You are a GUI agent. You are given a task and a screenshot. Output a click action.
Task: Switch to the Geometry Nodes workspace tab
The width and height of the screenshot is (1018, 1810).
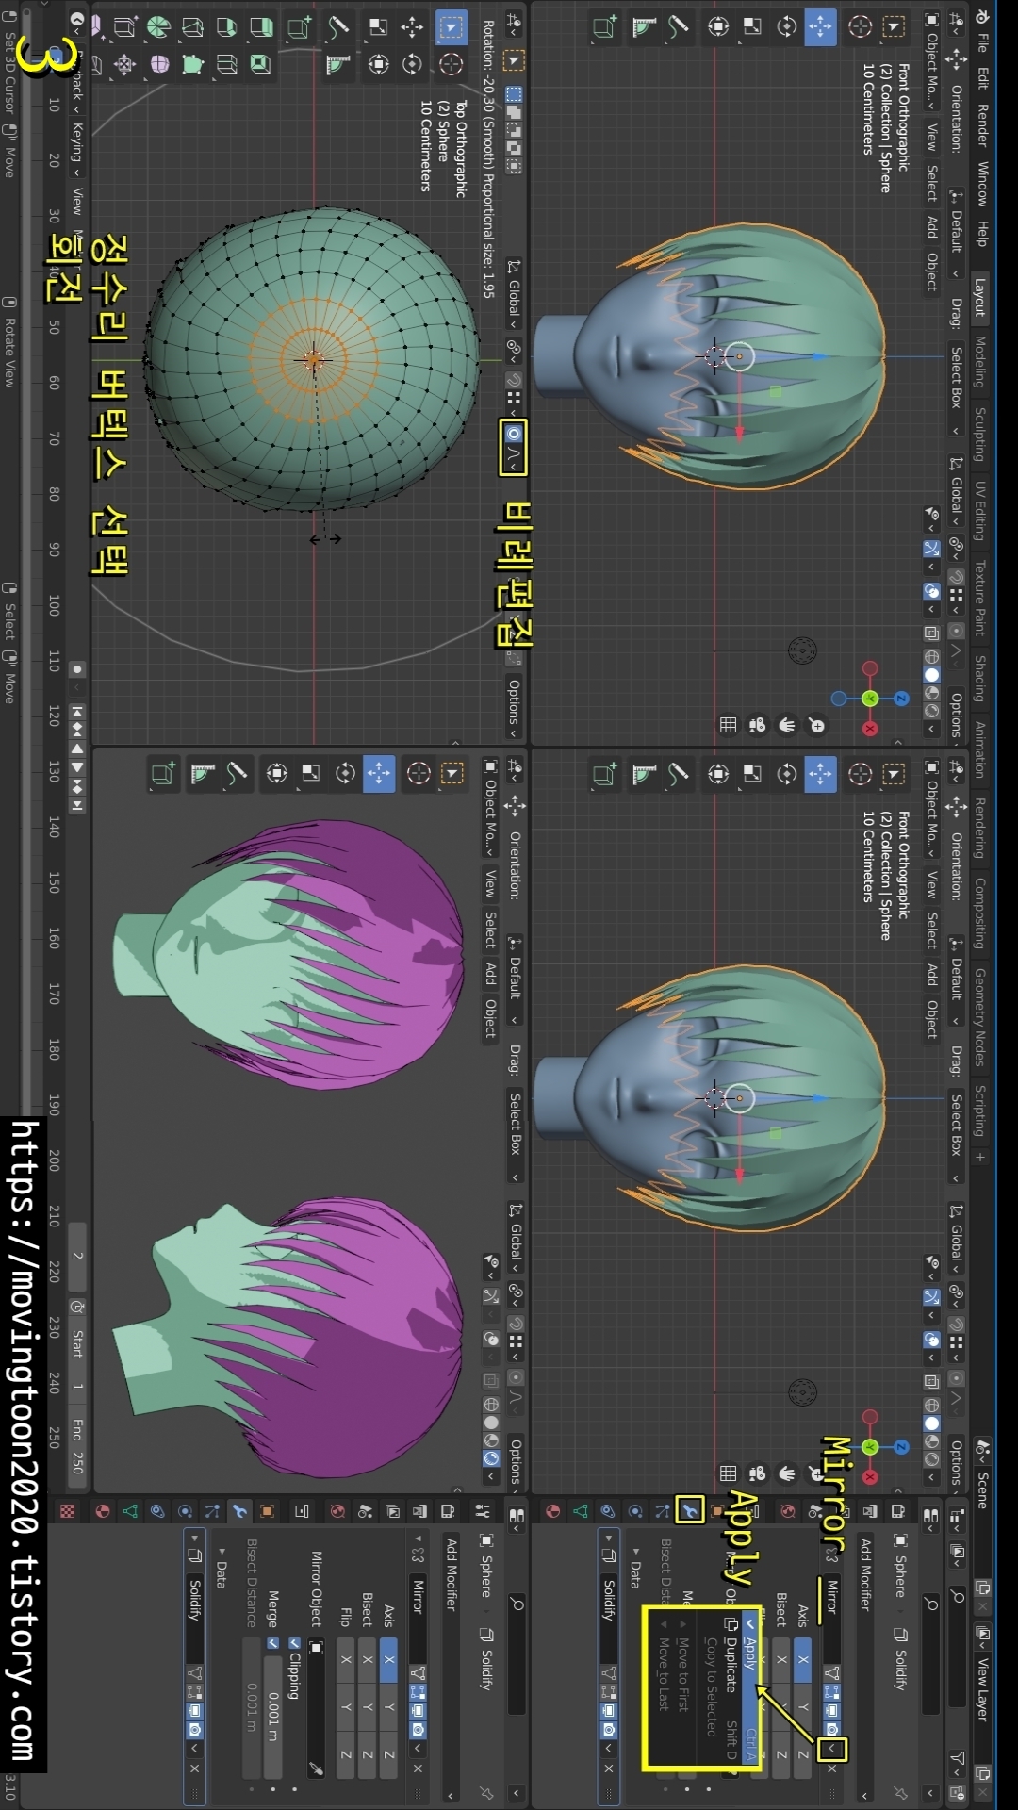click(x=979, y=1017)
